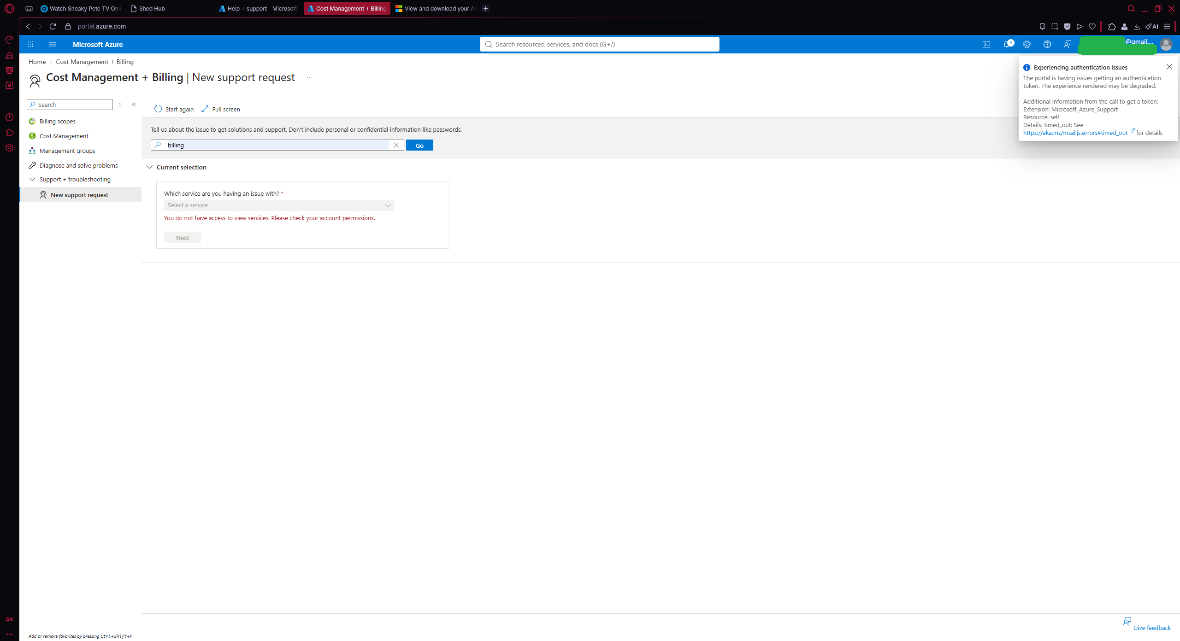Open the M chip sidebar icon
The height and width of the screenshot is (641, 1180).
[9, 86]
